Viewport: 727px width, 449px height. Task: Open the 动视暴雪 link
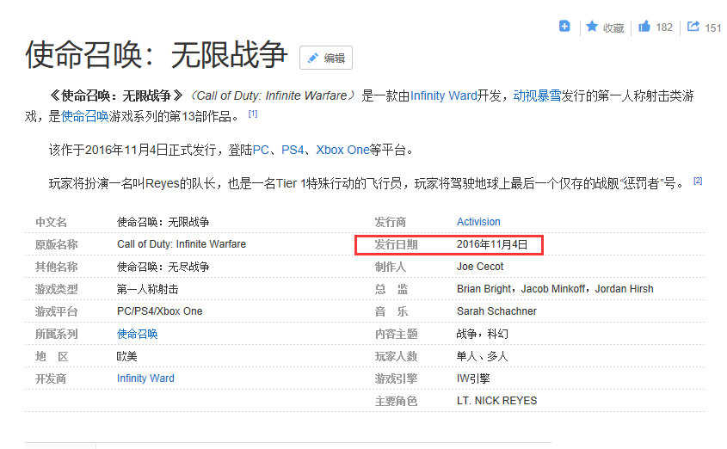(x=537, y=96)
